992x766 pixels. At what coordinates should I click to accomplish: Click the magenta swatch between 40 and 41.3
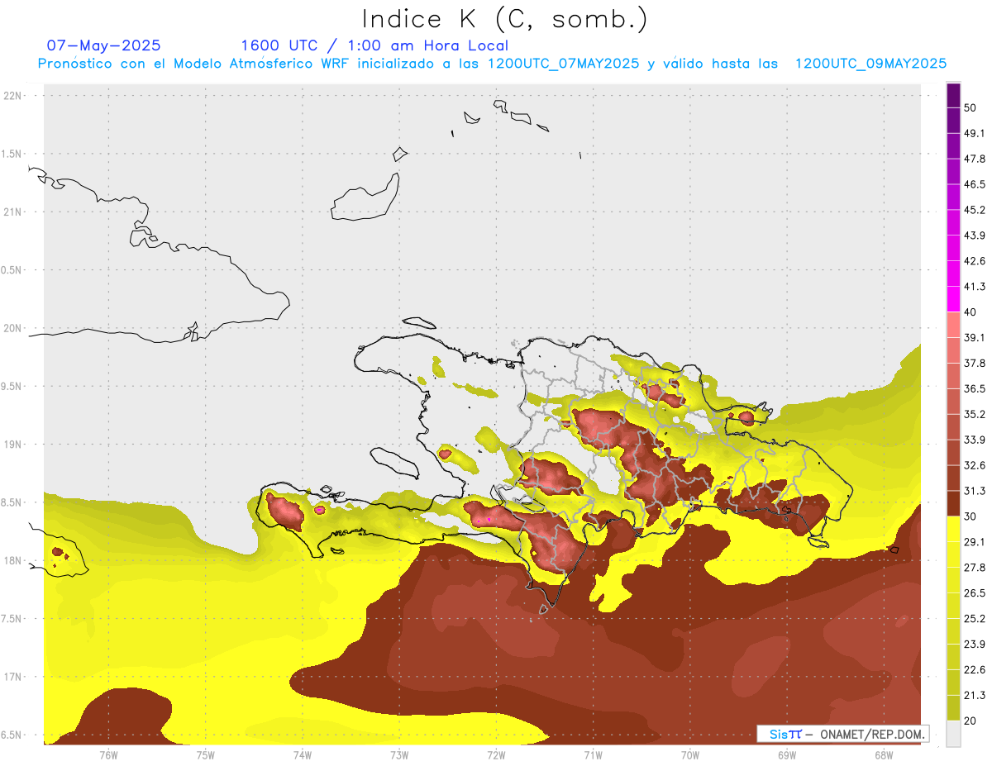(x=953, y=299)
